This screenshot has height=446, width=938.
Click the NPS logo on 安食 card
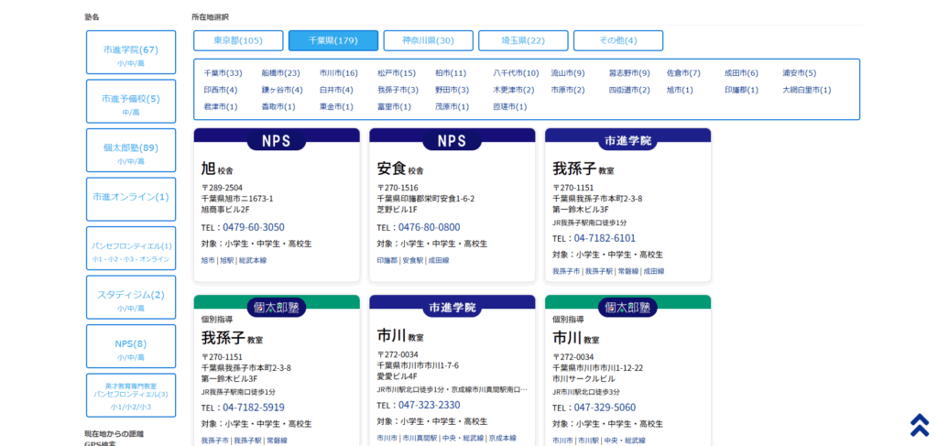tap(452, 140)
